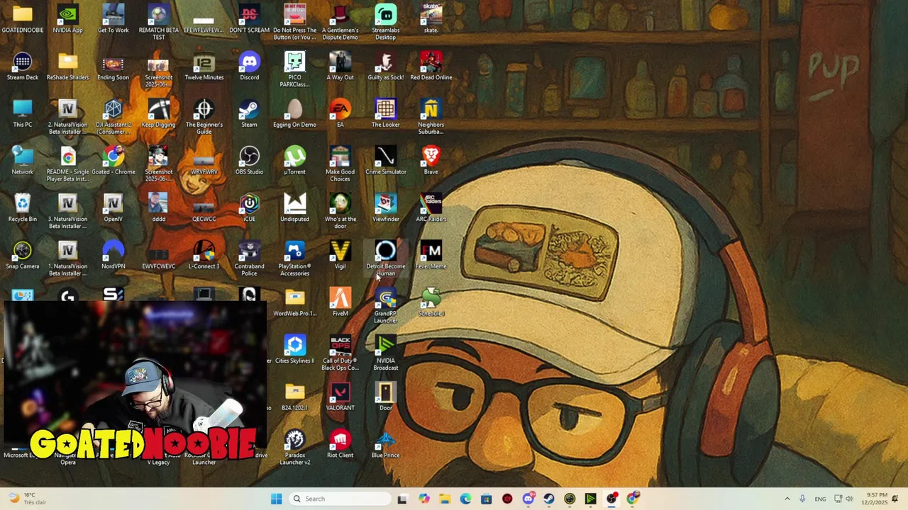Select the NVIDIA Broadcast desktop icon
Image resolution: width=908 pixels, height=510 pixels.
pyautogui.click(x=385, y=353)
